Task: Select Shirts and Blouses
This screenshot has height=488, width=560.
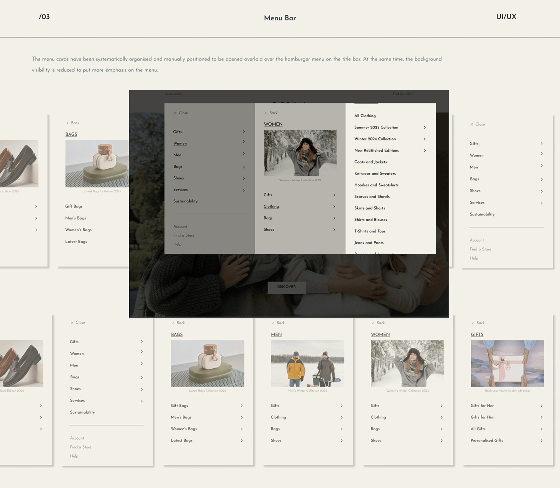Action: (371, 220)
